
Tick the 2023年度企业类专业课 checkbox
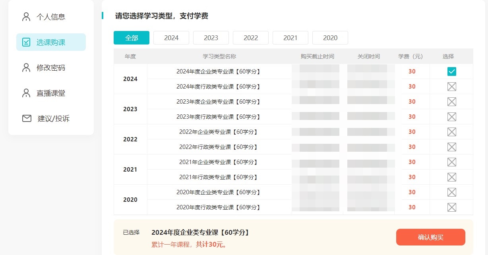coord(451,102)
